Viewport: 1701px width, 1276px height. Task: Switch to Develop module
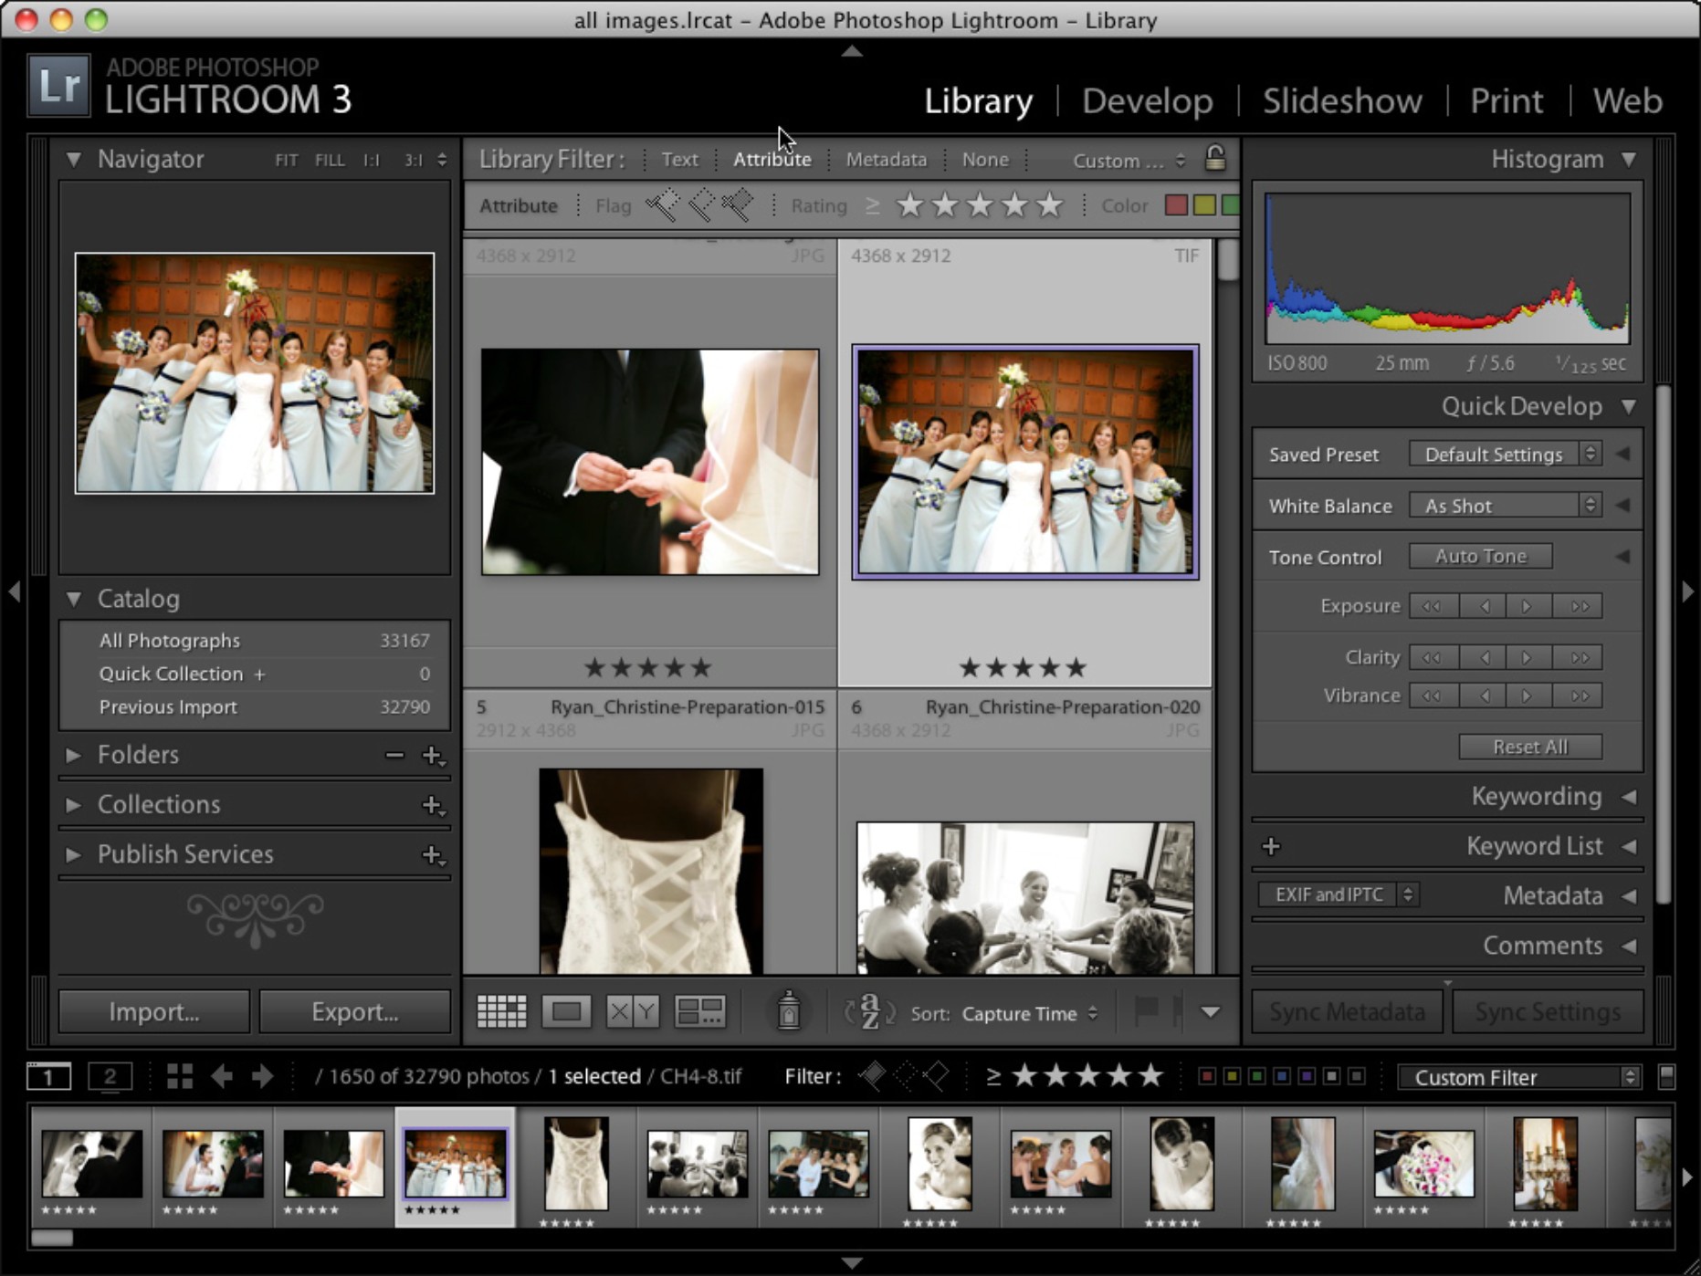tap(1147, 100)
